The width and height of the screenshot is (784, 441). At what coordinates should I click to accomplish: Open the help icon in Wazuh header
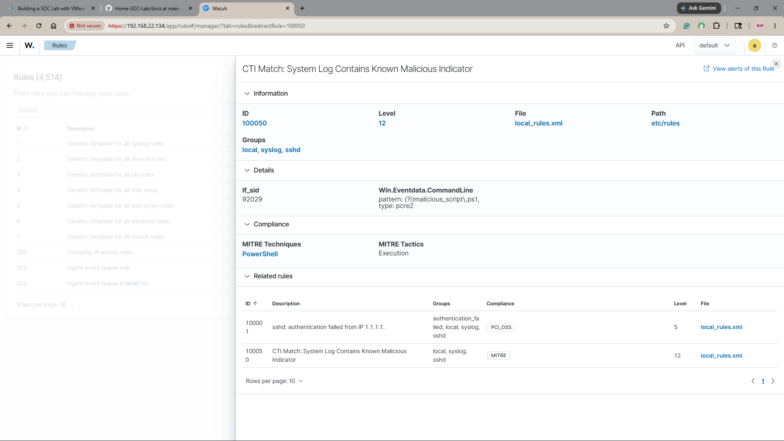coord(775,45)
